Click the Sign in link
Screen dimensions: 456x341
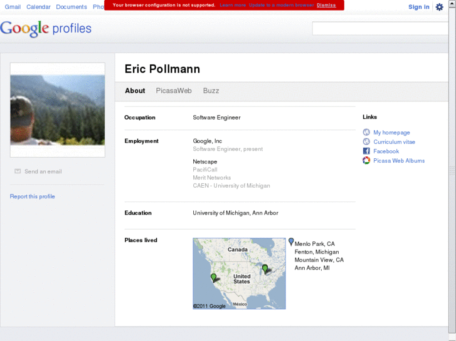click(418, 7)
